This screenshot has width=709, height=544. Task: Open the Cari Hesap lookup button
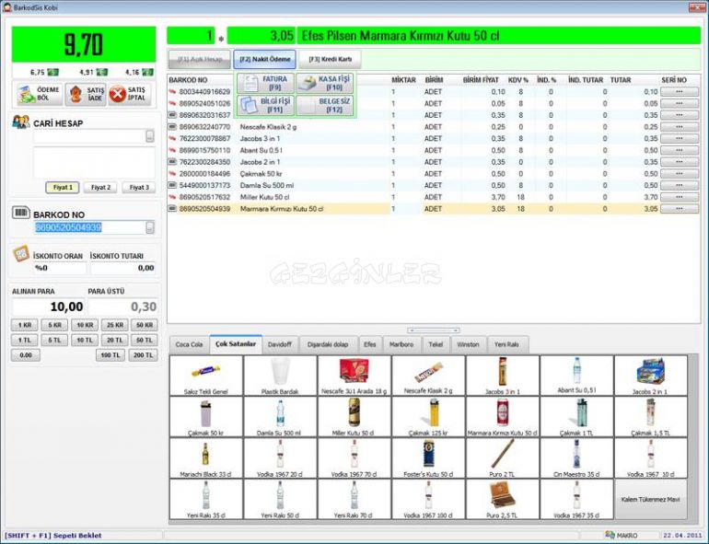(x=150, y=135)
